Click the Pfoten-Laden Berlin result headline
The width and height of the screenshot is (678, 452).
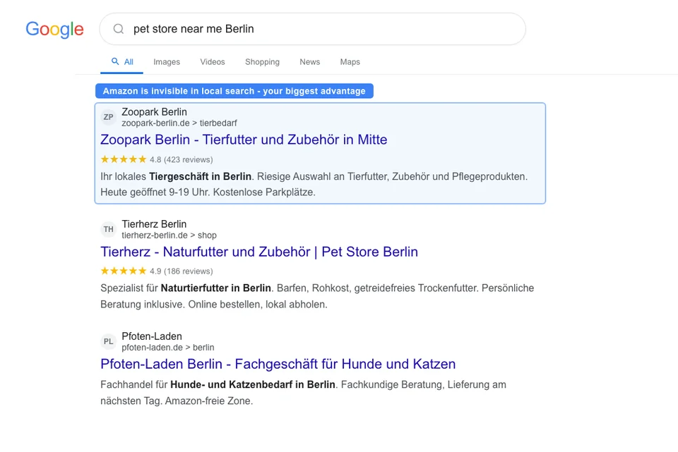277,364
